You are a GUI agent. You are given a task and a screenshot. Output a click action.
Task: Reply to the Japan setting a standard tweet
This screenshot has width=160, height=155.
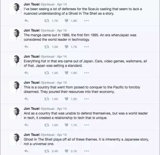[26, 73]
